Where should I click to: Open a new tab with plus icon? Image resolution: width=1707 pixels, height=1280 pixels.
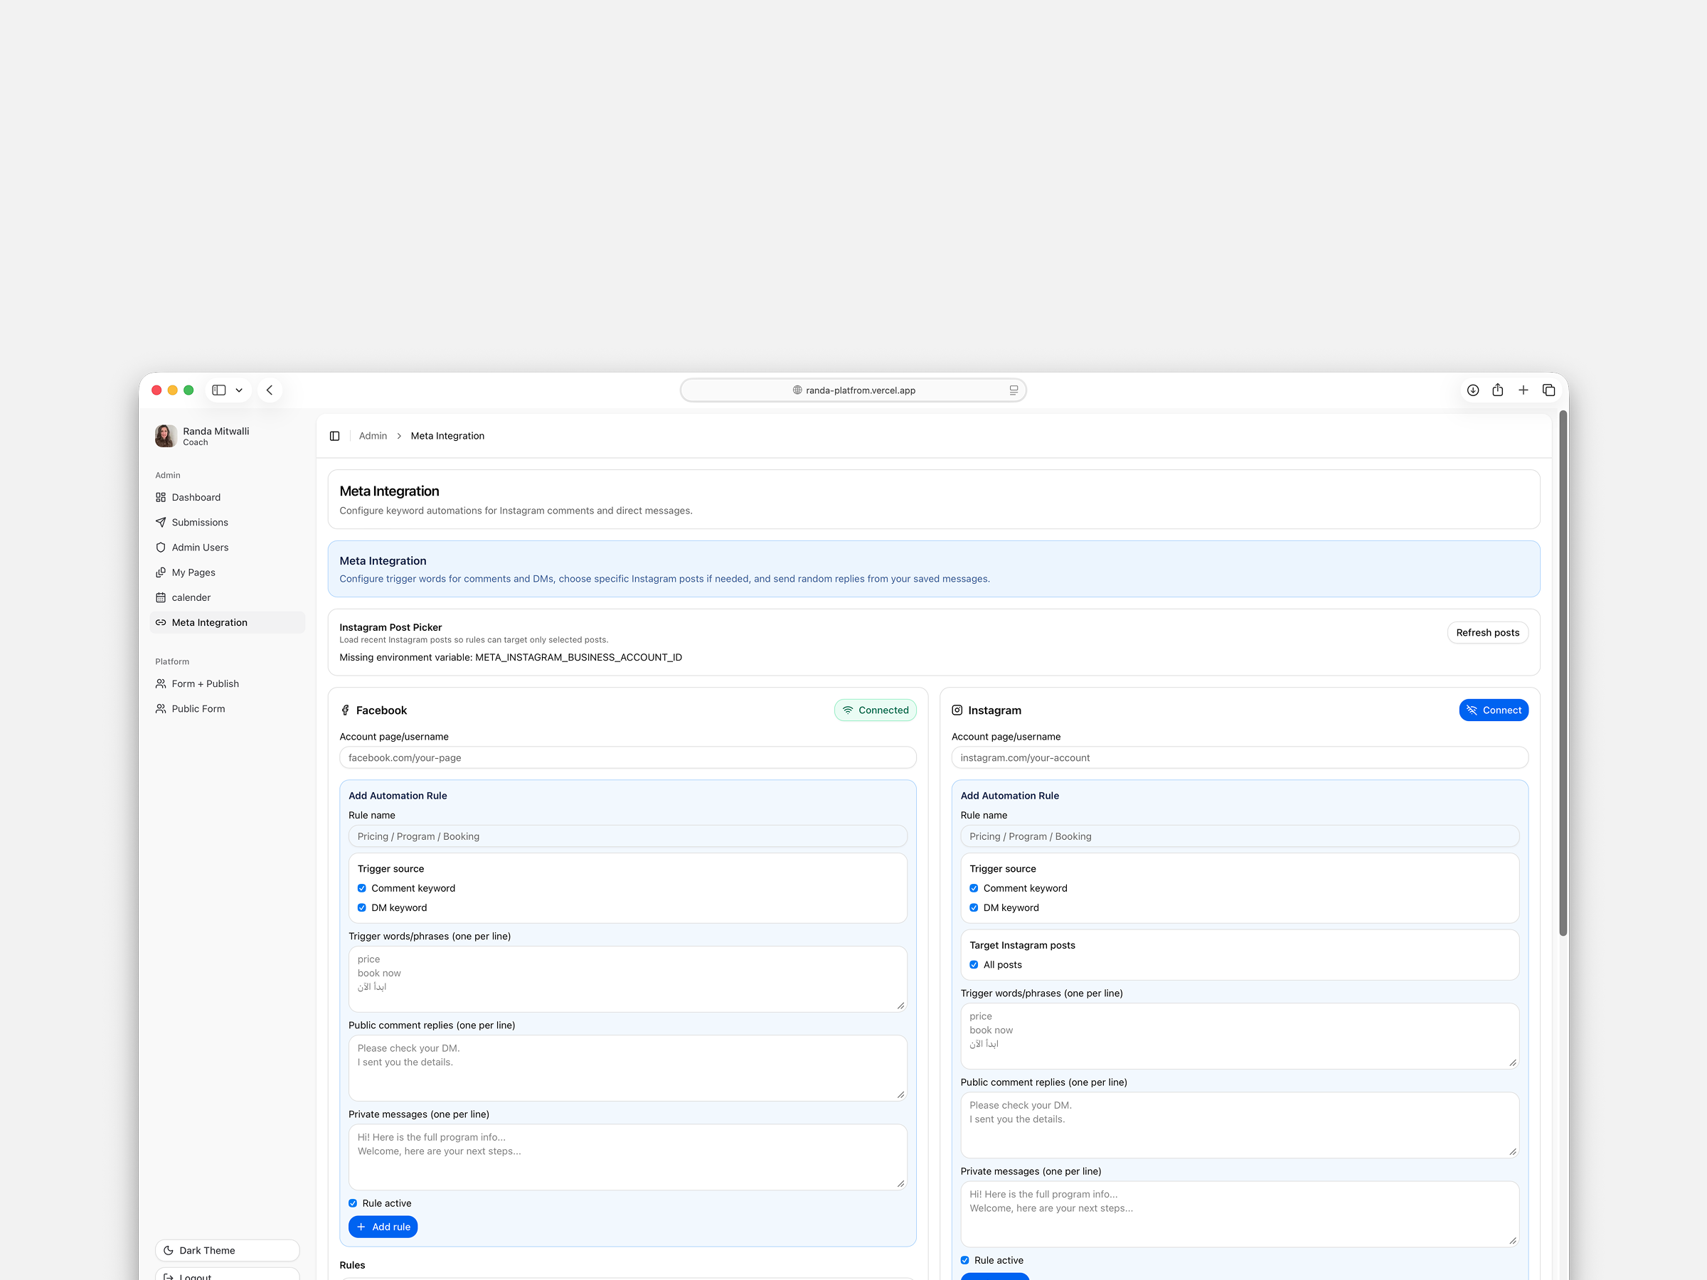[x=1523, y=390]
